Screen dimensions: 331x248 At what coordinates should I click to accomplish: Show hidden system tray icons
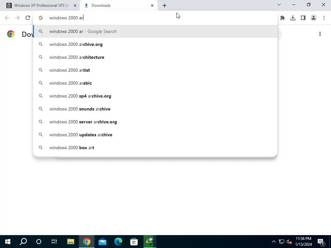coord(273,242)
